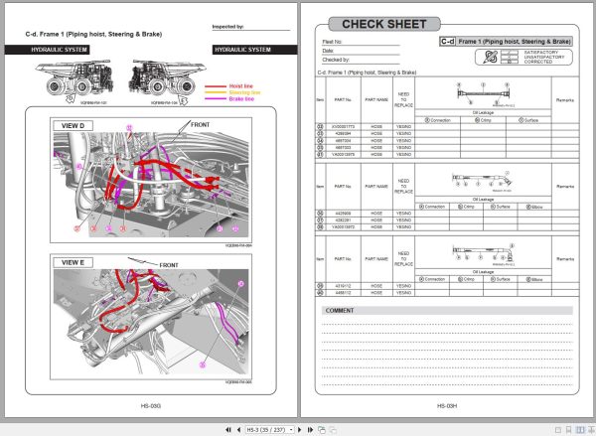Image resolution: width=596 pixels, height=436 pixels.
Task: Enable single page continuous view
Action: [568, 430]
